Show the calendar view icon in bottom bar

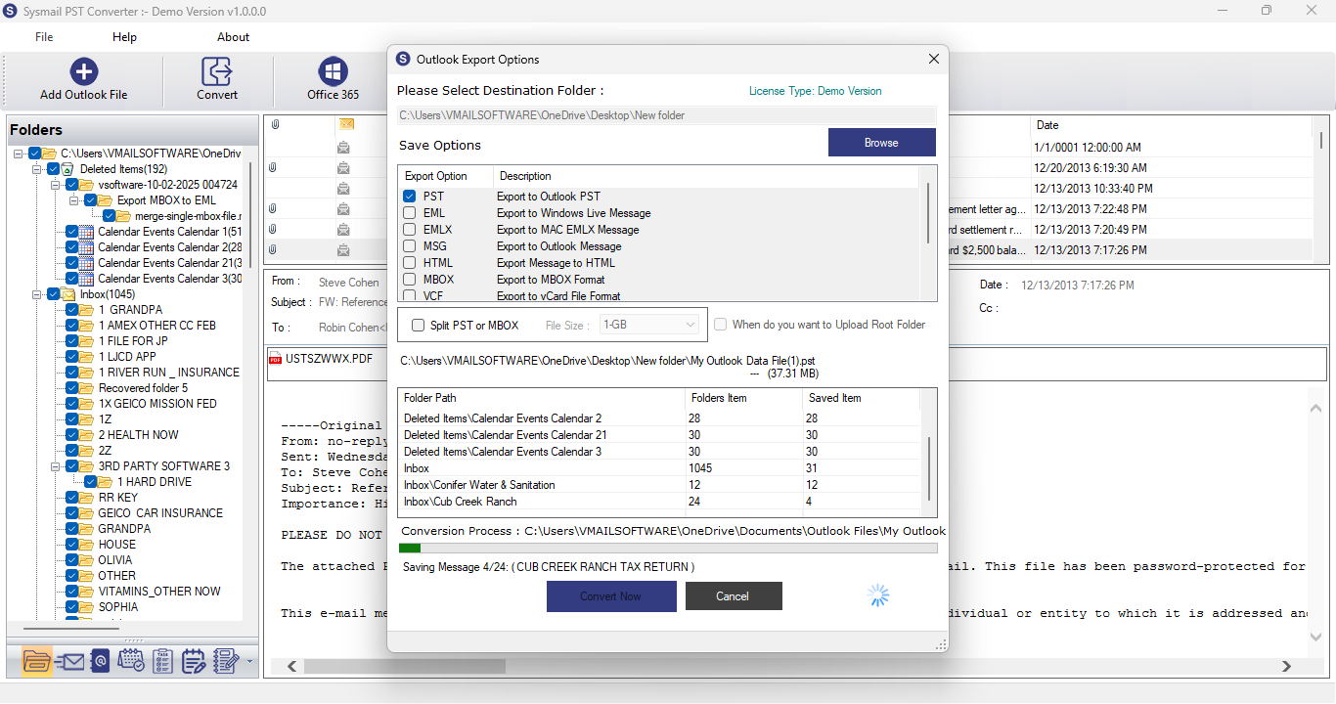pos(131,662)
